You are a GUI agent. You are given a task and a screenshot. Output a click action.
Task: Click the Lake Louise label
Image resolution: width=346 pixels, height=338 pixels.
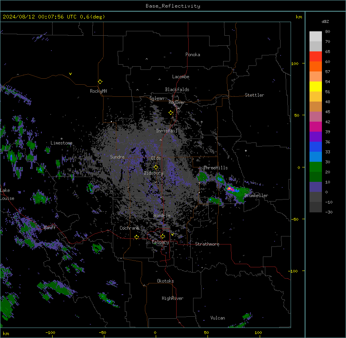pyautogui.click(x=6, y=194)
